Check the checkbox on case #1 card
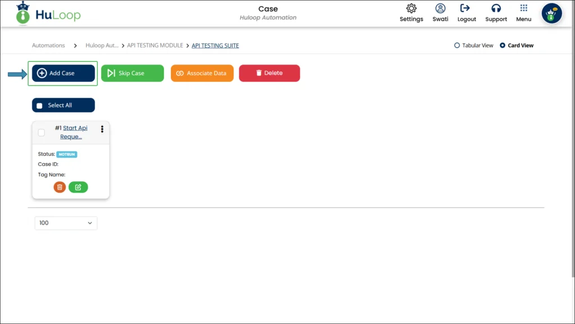The height and width of the screenshot is (324, 575). point(42,133)
